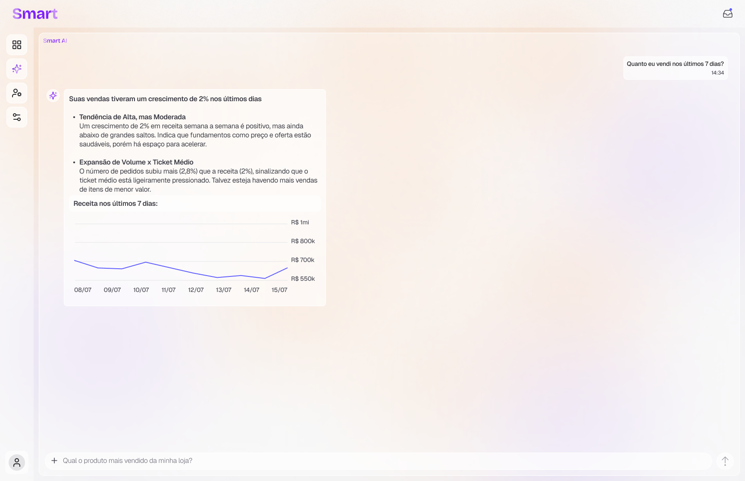Click the user profile avatar at the bottom left

coord(17,462)
